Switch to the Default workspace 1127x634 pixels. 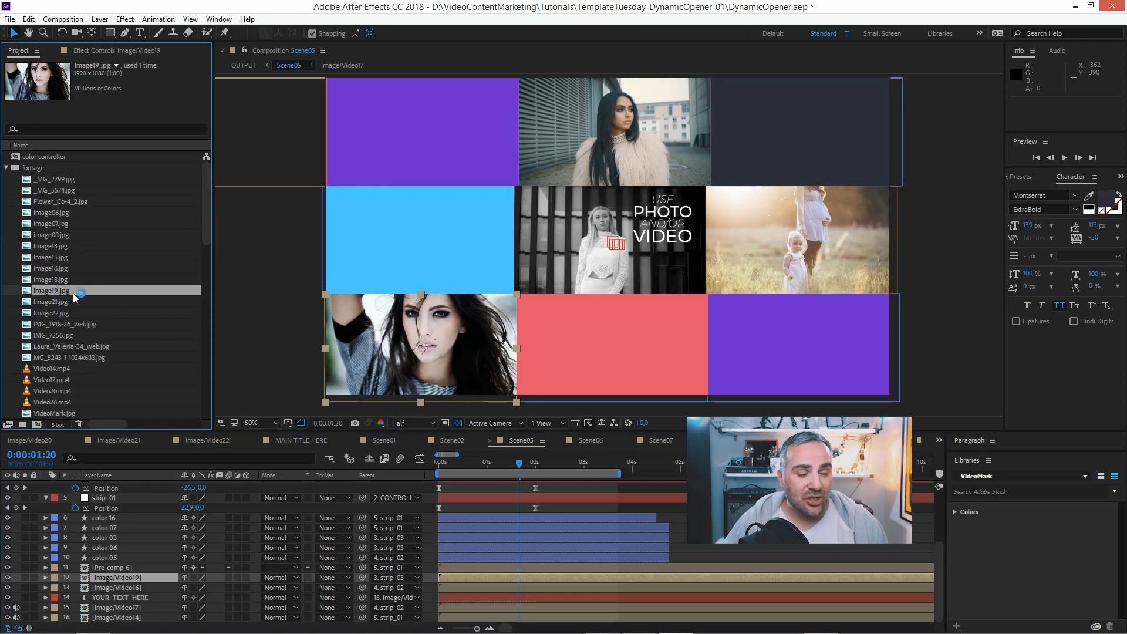point(772,33)
